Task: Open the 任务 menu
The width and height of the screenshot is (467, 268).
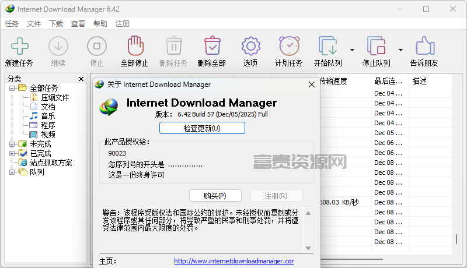Action: [x=12, y=24]
